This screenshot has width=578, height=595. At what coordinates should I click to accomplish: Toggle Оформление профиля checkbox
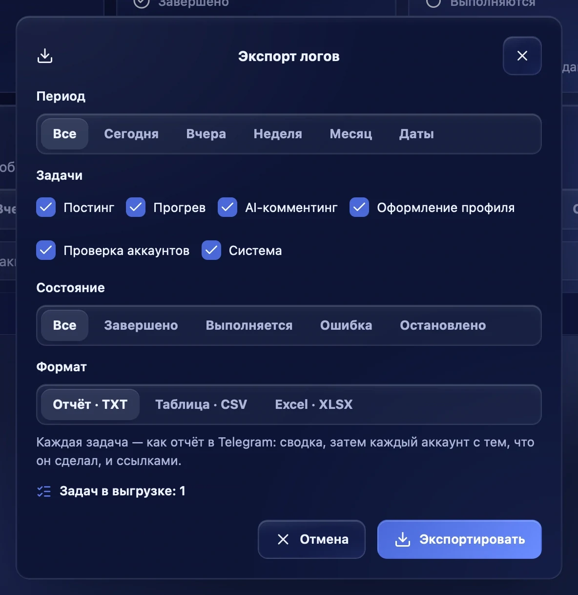tap(359, 207)
